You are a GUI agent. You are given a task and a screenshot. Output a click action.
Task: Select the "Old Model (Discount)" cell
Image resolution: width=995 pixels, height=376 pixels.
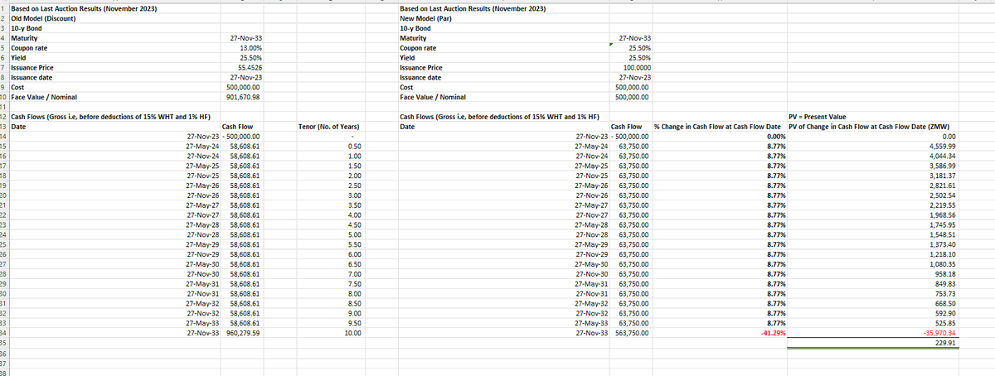[44, 19]
